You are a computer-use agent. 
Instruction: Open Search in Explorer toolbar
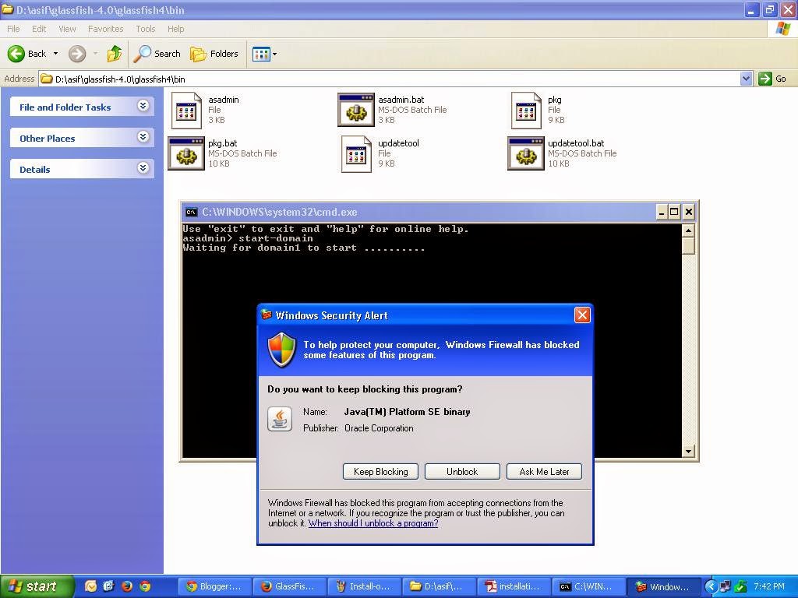(x=157, y=54)
